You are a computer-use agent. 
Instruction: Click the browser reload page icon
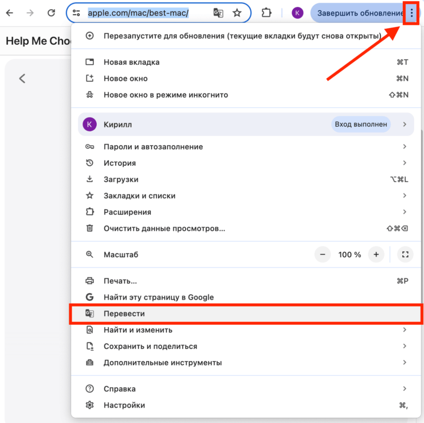[52, 13]
